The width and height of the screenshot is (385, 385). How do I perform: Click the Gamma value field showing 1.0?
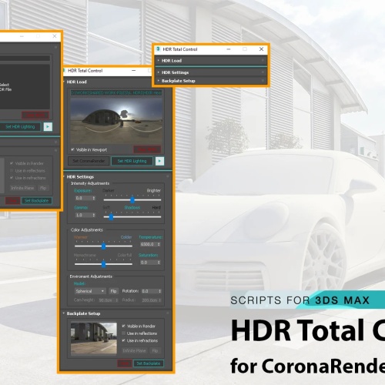pyautogui.click(x=83, y=215)
